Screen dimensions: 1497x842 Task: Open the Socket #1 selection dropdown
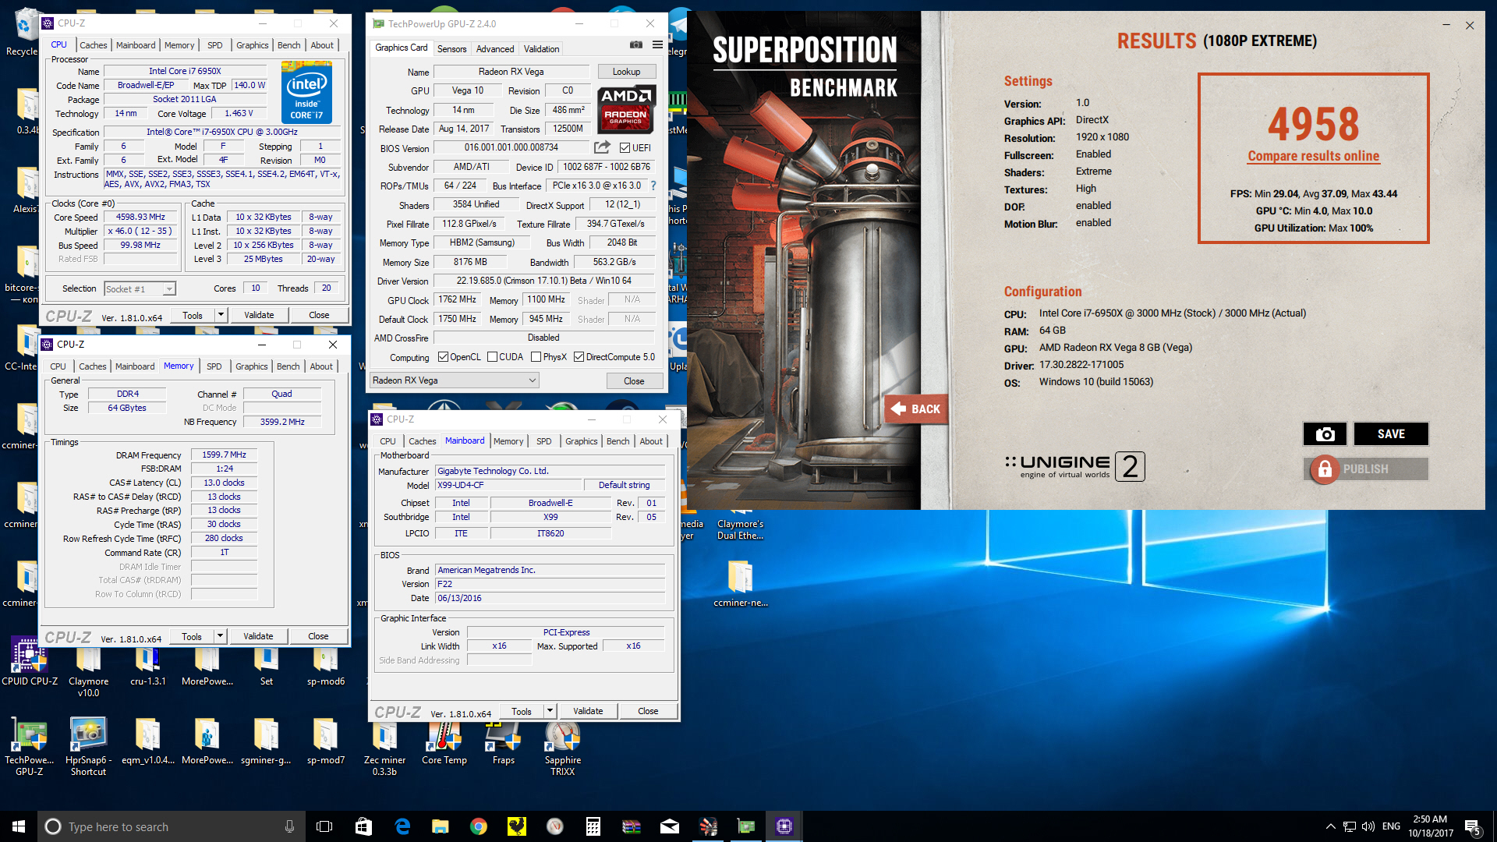click(x=140, y=289)
